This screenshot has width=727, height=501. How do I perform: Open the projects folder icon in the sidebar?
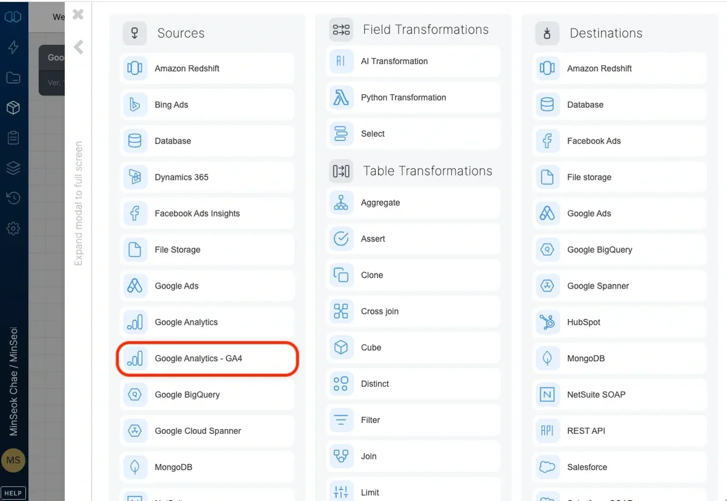tap(13, 77)
